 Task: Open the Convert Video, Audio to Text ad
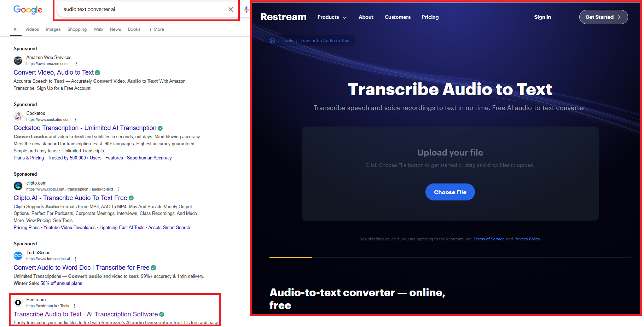53,72
